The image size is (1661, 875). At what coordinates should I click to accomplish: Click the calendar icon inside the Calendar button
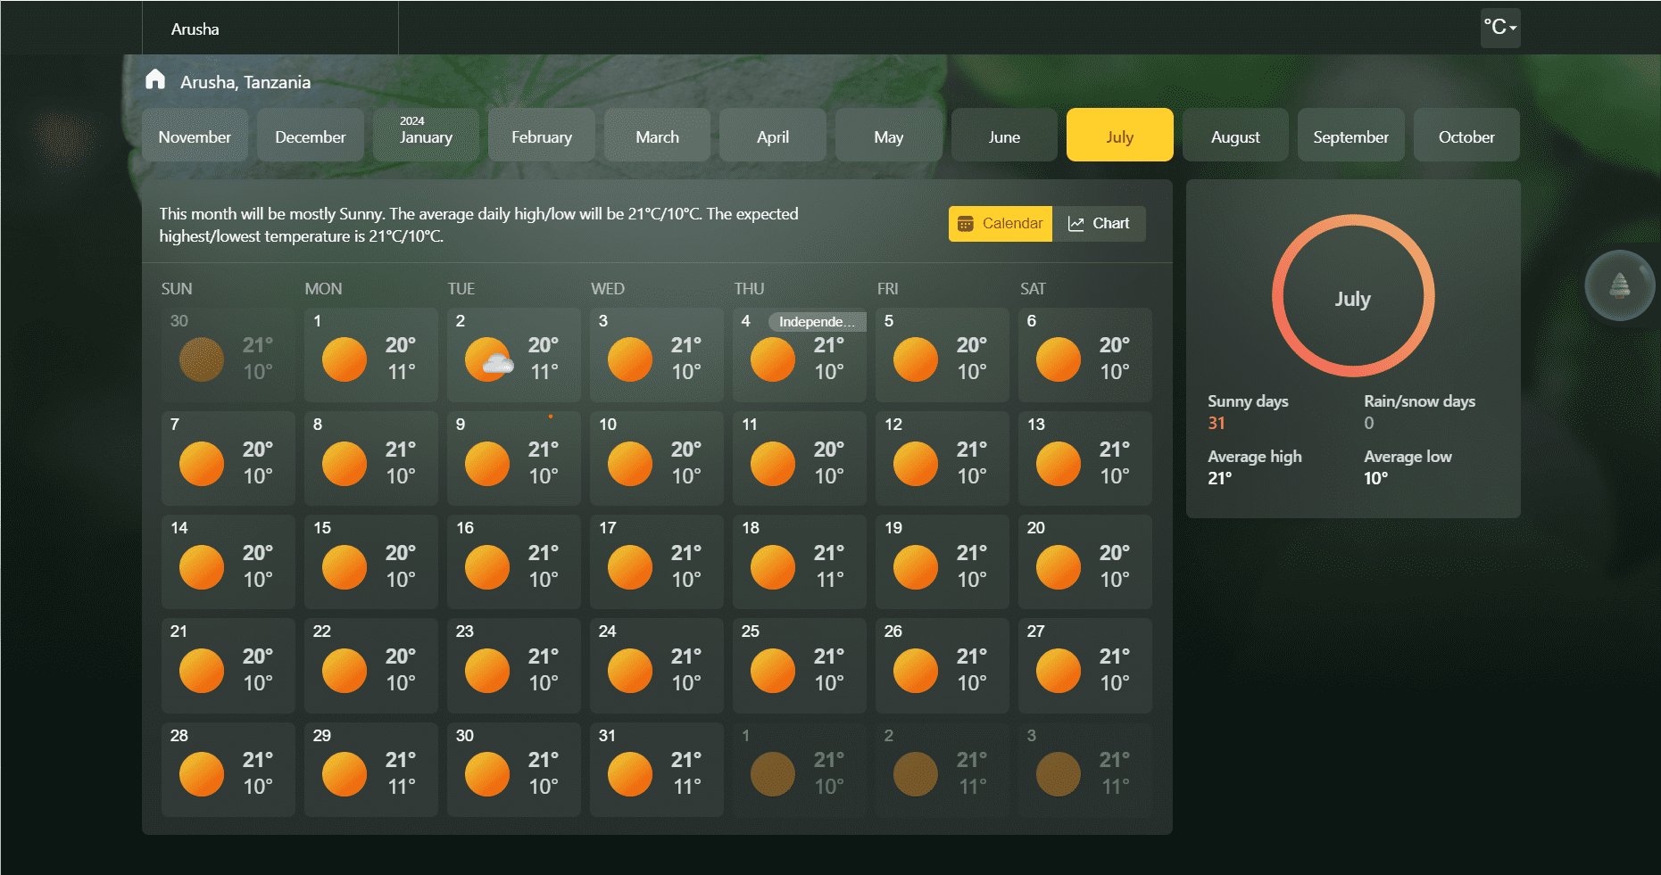click(967, 223)
